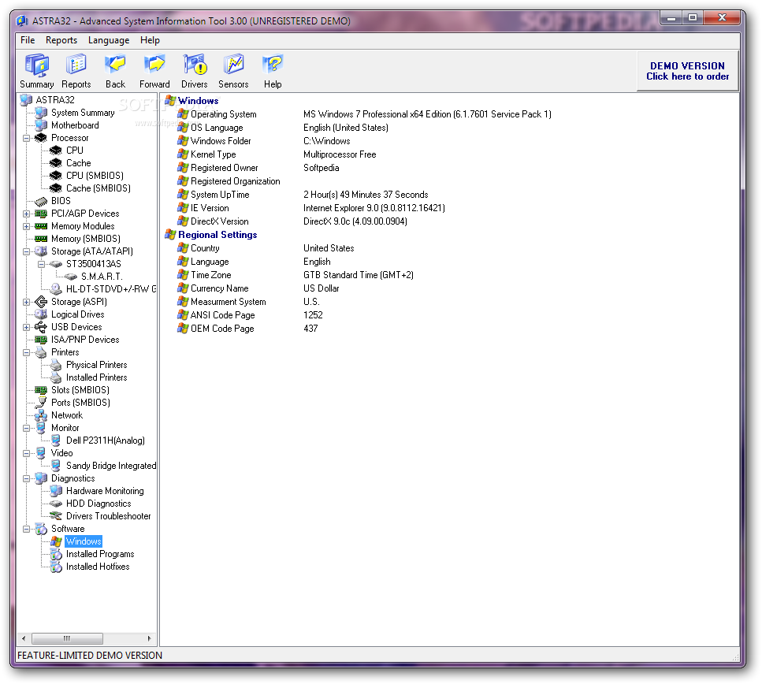The width and height of the screenshot is (762, 684).
Task: Click the Network tree icon
Action: pos(41,415)
